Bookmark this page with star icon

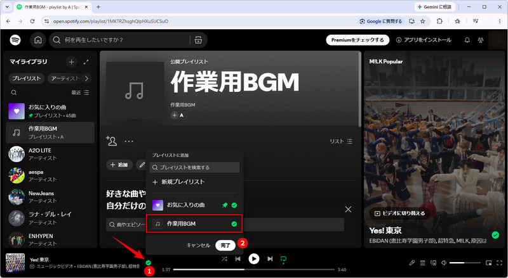[422, 22]
